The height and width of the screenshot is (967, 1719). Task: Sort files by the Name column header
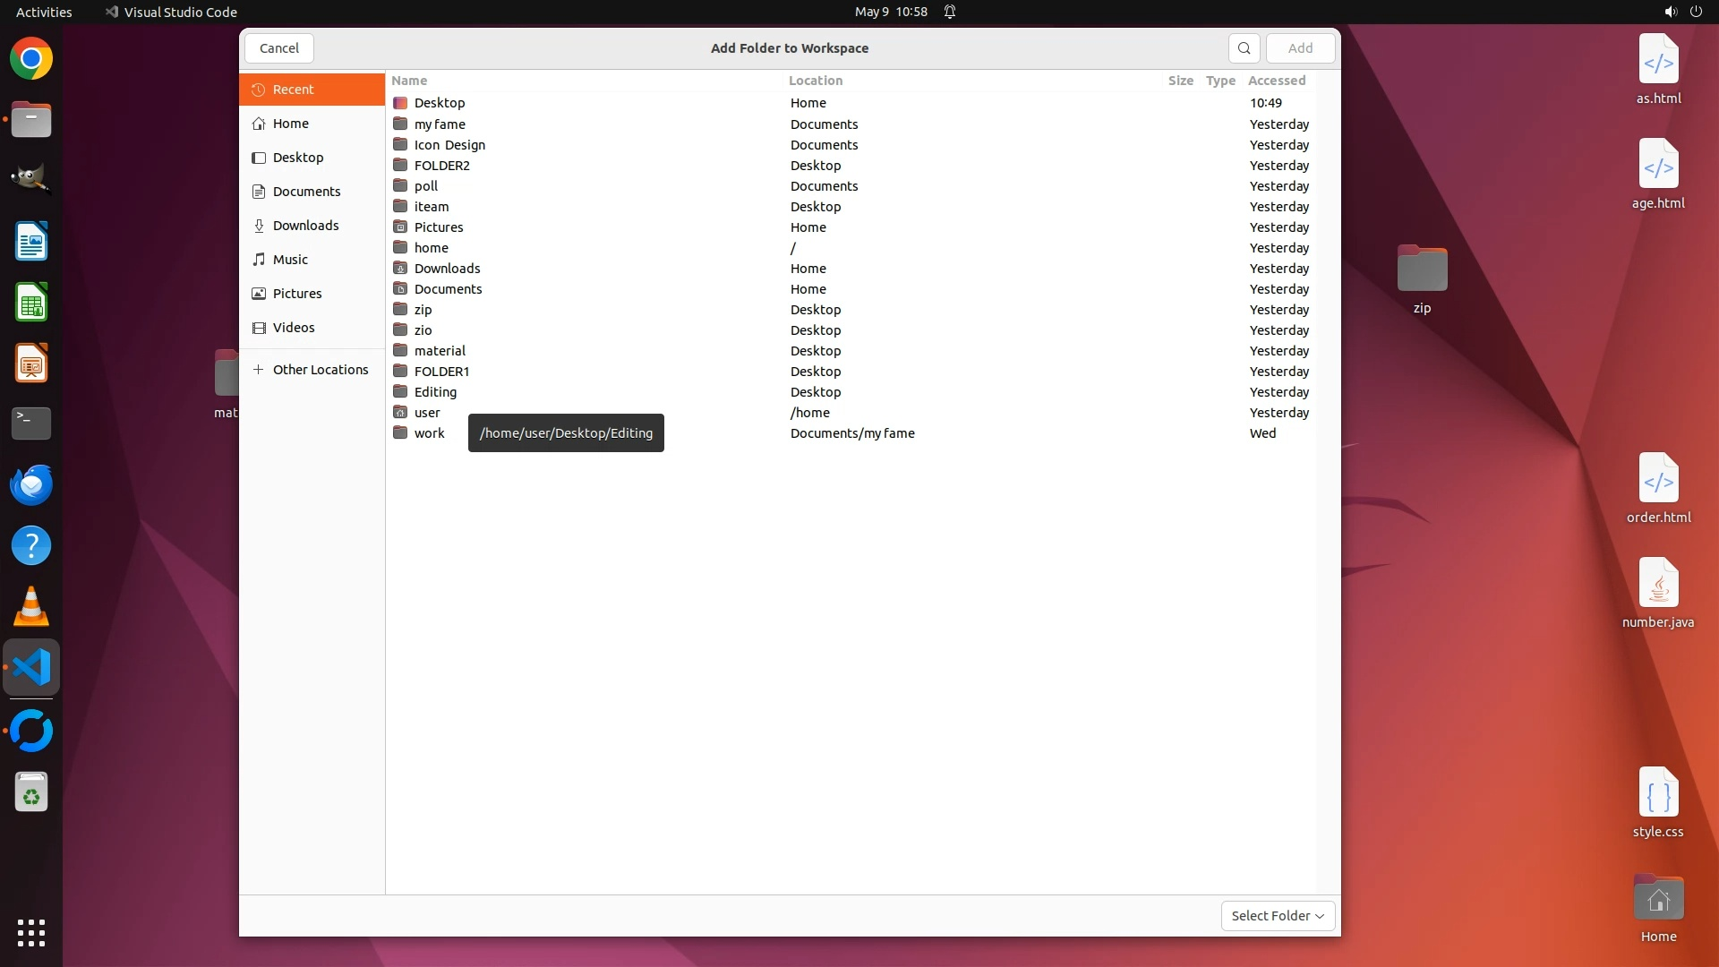(409, 81)
